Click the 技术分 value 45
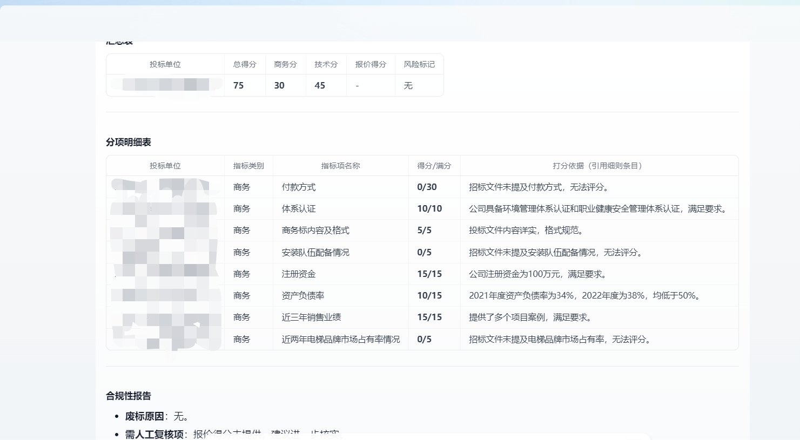 (320, 85)
